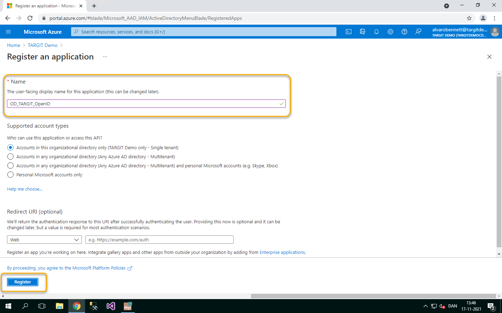Close the Register an application blade

click(489, 57)
